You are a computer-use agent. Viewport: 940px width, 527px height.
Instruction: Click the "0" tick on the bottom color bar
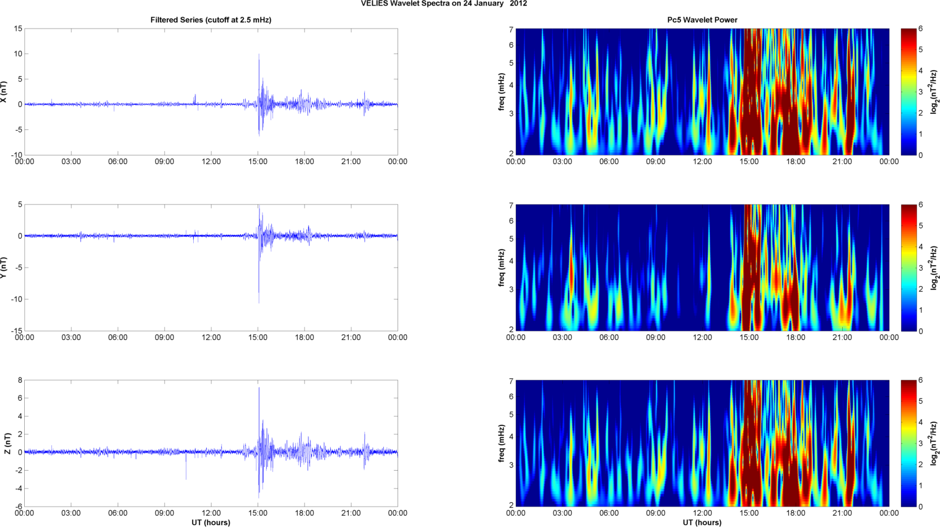coord(921,507)
